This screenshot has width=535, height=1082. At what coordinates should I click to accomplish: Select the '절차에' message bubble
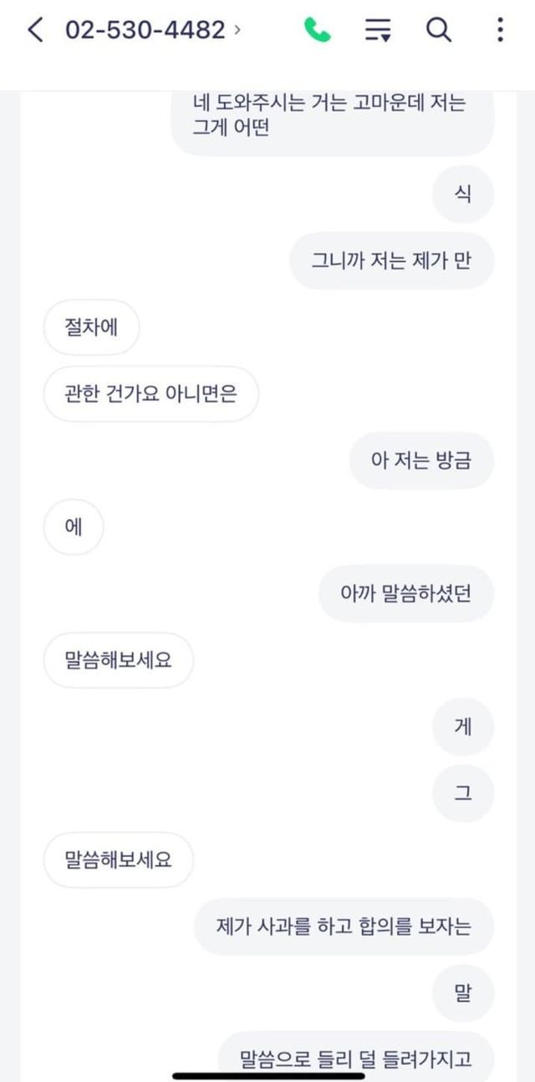pyautogui.click(x=91, y=327)
